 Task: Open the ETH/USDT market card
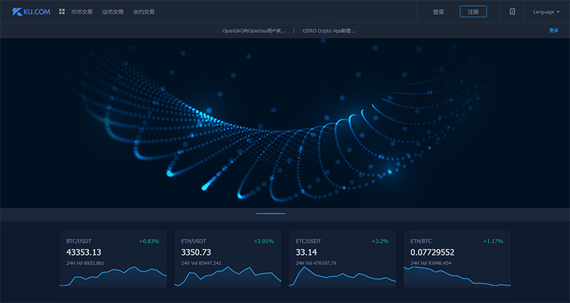pyautogui.click(x=227, y=259)
